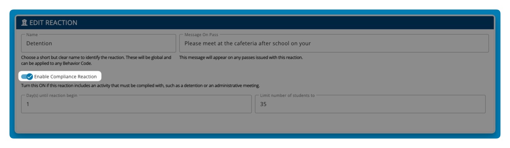This screenshot has height=148, width=510.
Task: Click the Message On Pass floating label
Action: pos(201,35)
